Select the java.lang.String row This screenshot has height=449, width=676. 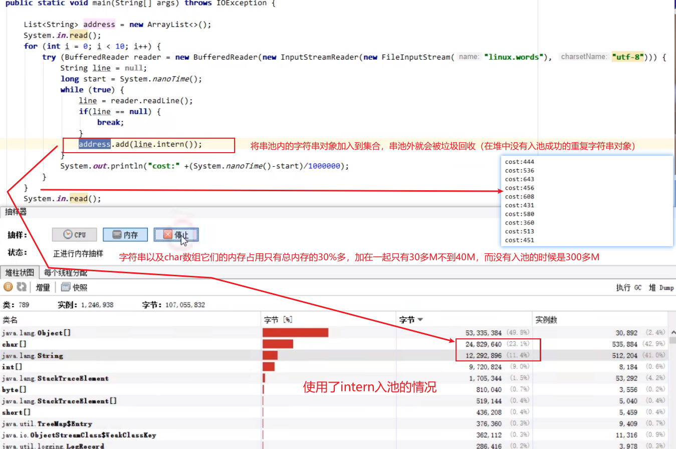pyautogui.click(x=33, y=356)
